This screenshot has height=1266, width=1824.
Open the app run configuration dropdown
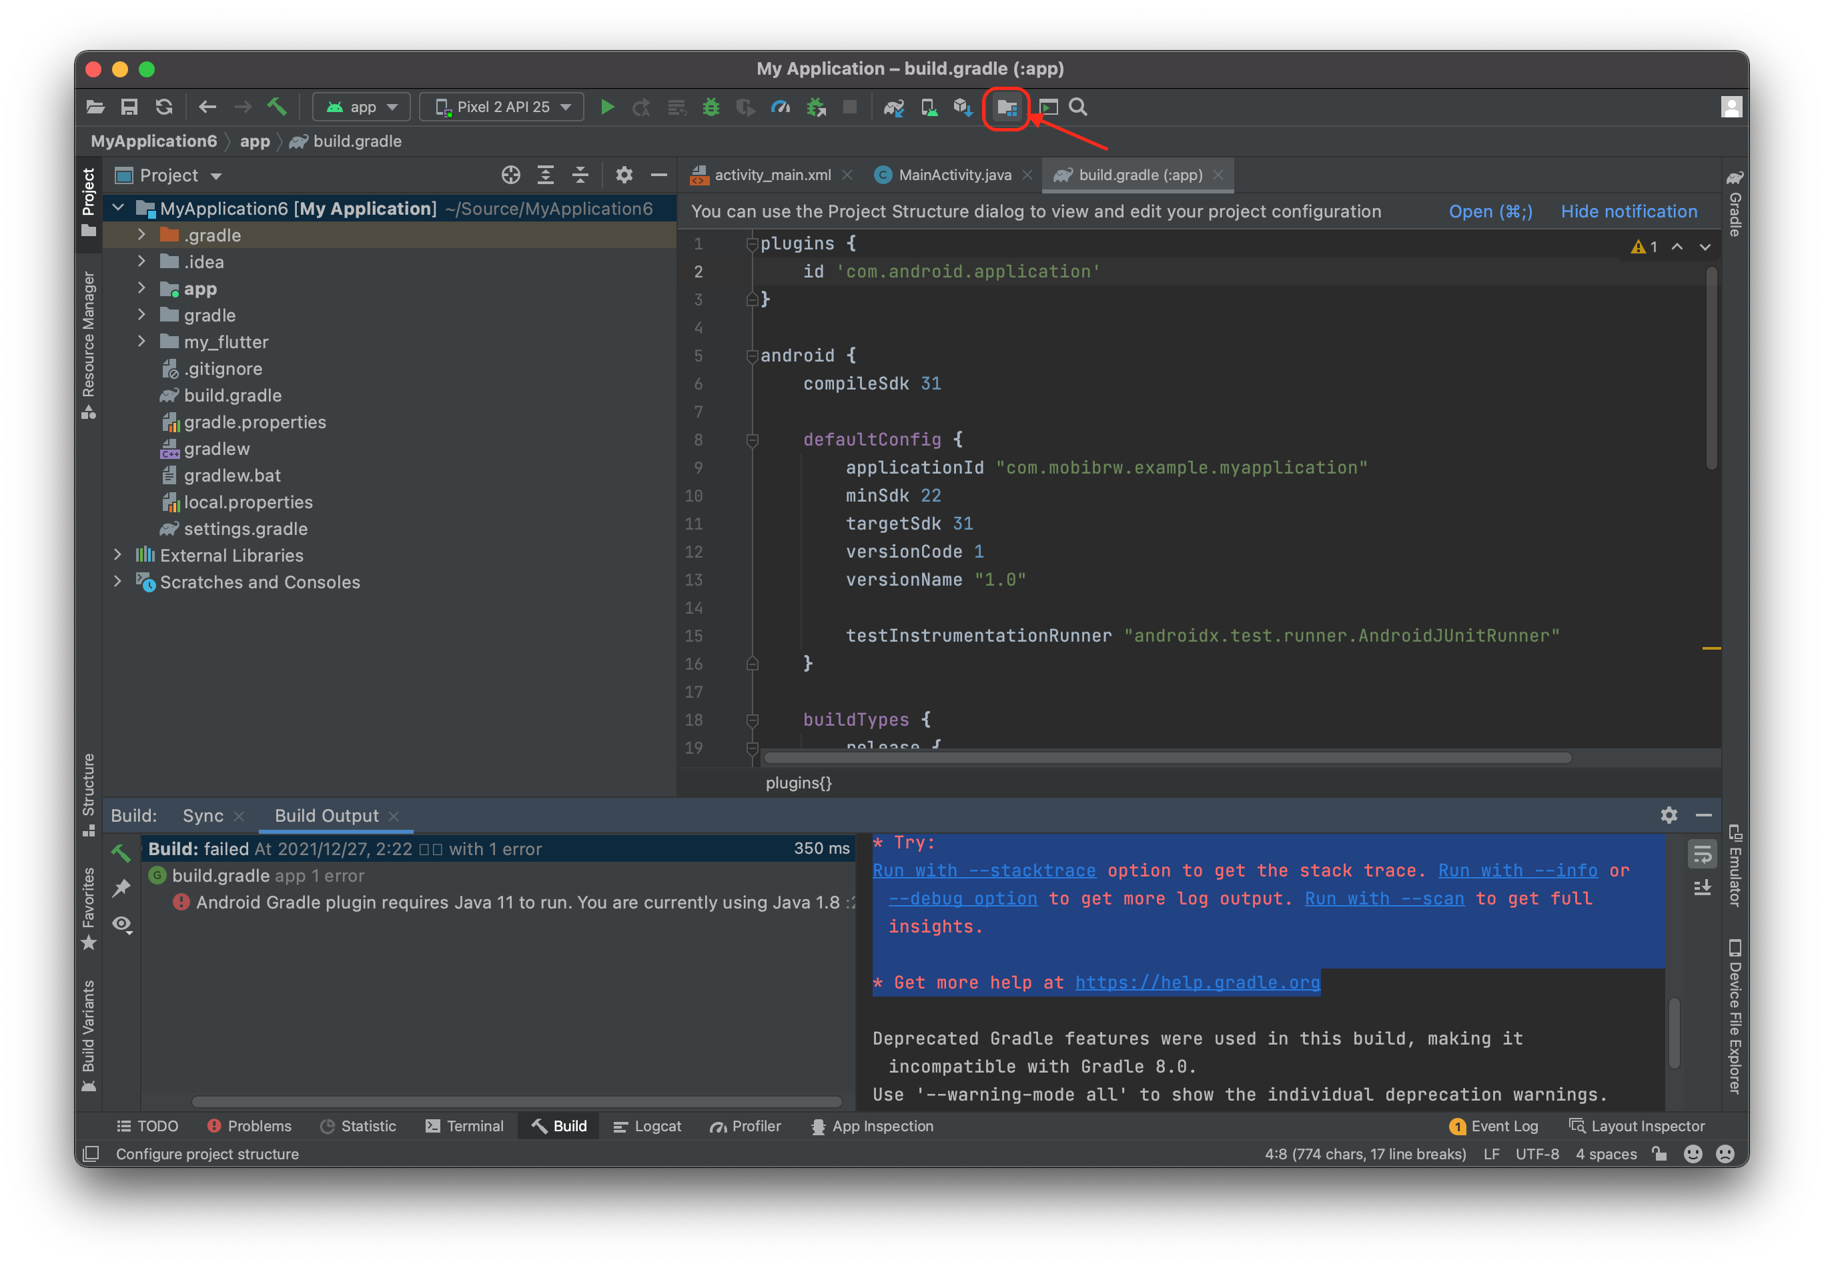tap(362, 107)
